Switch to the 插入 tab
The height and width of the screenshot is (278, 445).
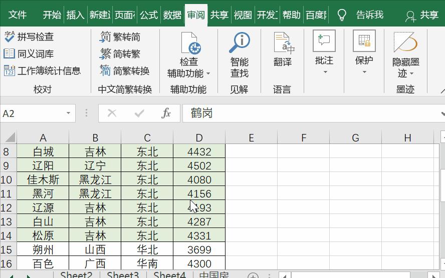click(75, 14)
